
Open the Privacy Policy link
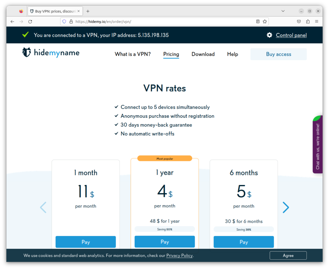tap(179, 256)
